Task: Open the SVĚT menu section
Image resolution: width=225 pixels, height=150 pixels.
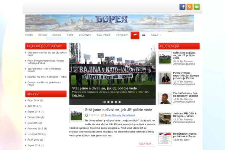Action: pos(70,35)
